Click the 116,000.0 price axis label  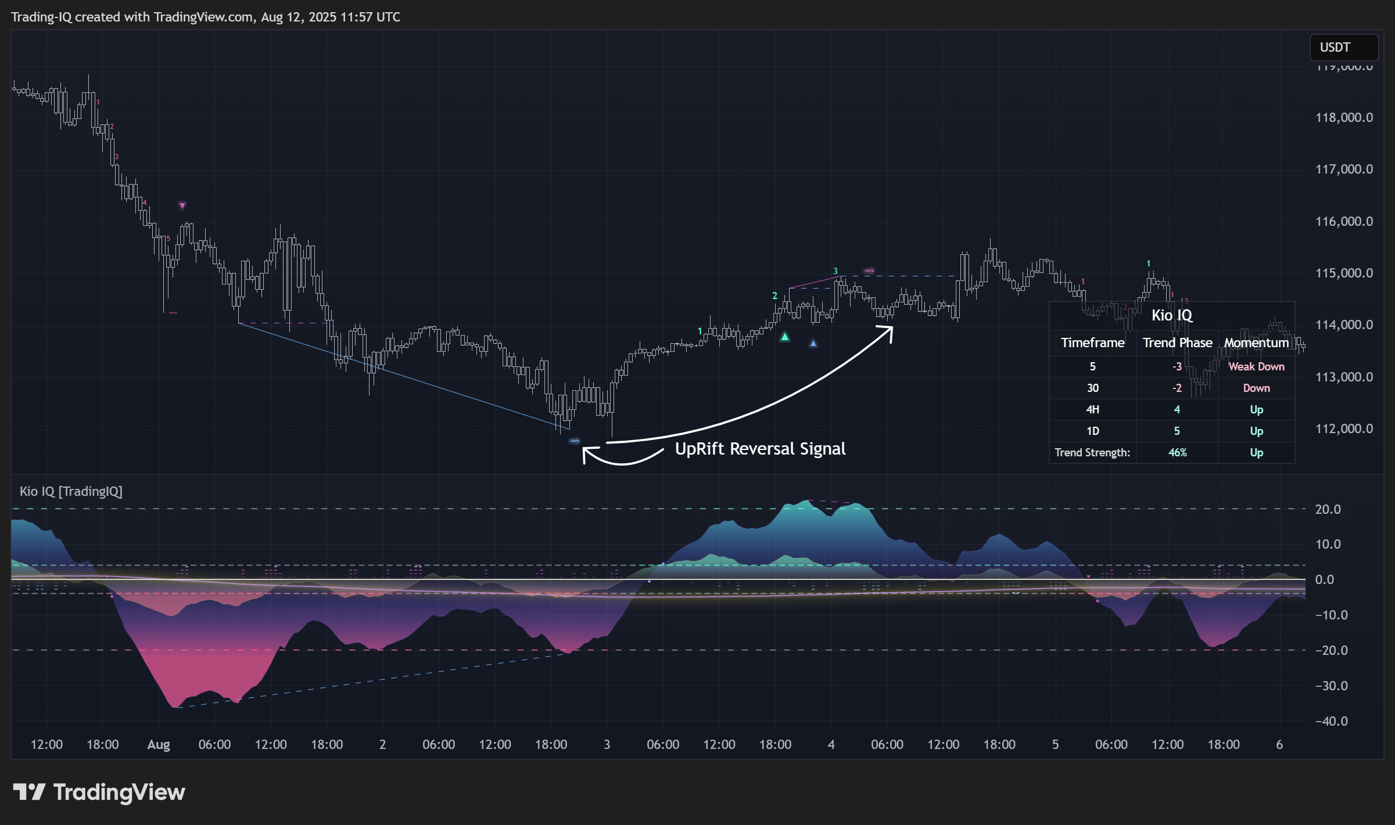coord(1344,222)
